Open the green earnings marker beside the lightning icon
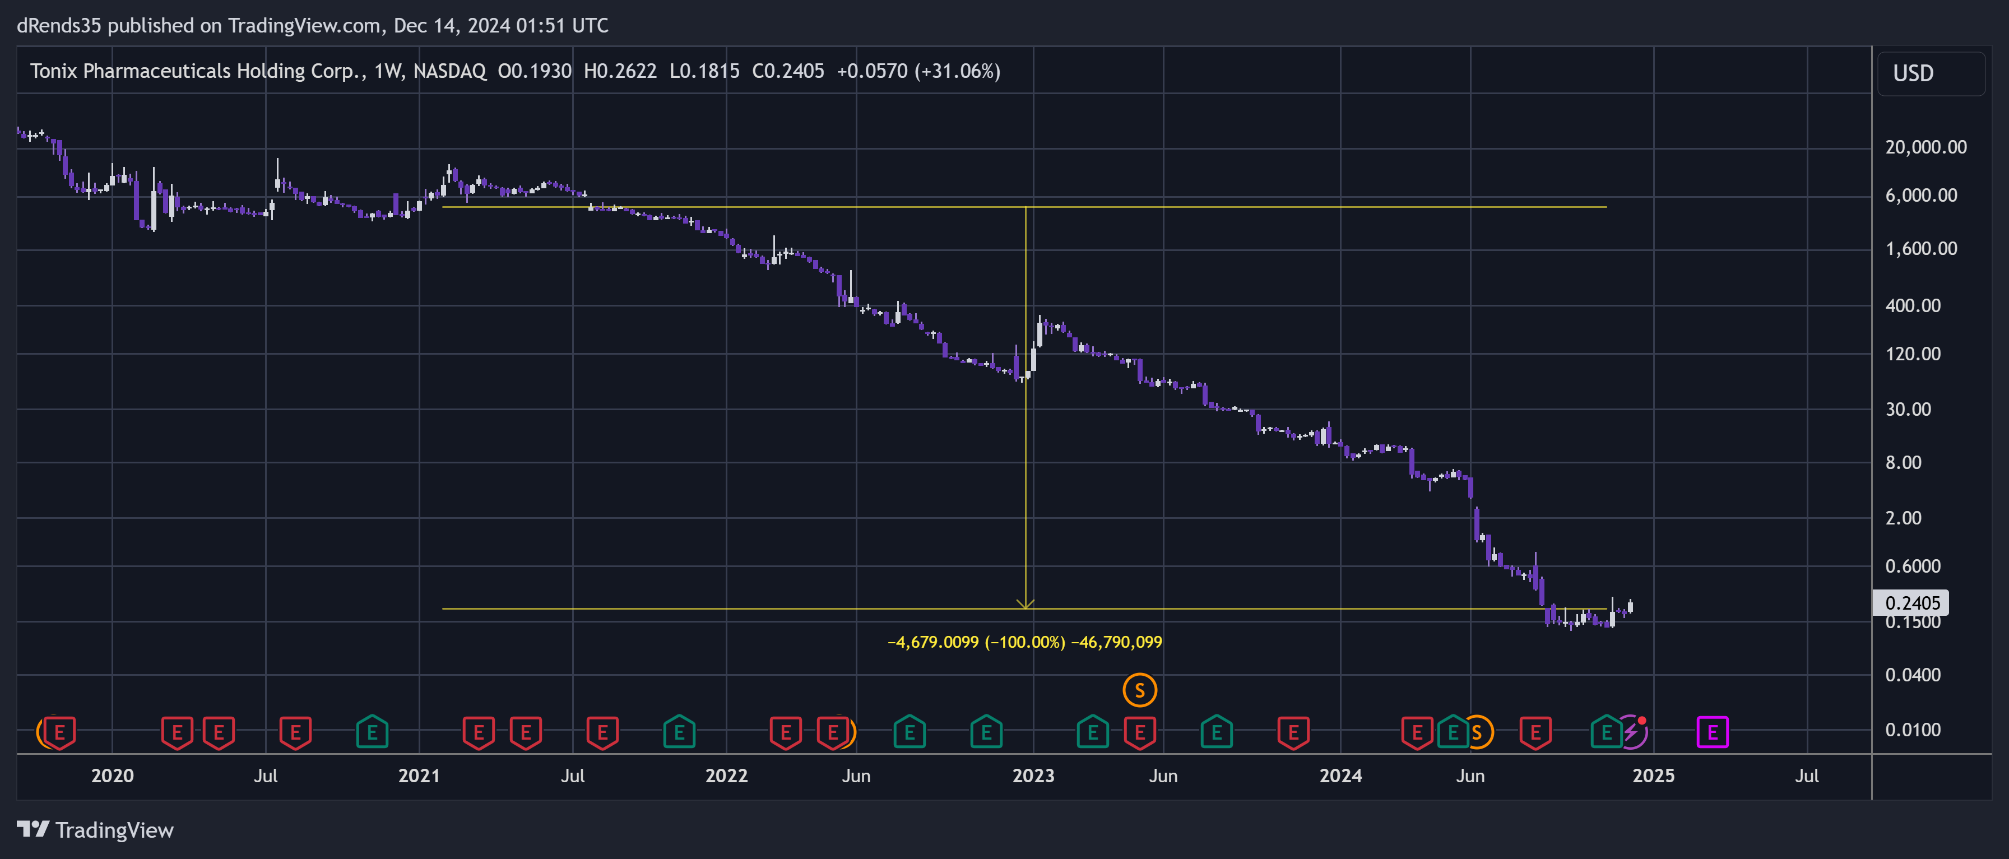 [x=1606, y=732]
